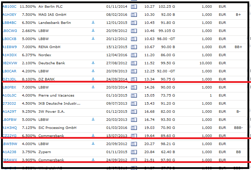
Task: Open bond link LB0FBX
Action: 10,87
